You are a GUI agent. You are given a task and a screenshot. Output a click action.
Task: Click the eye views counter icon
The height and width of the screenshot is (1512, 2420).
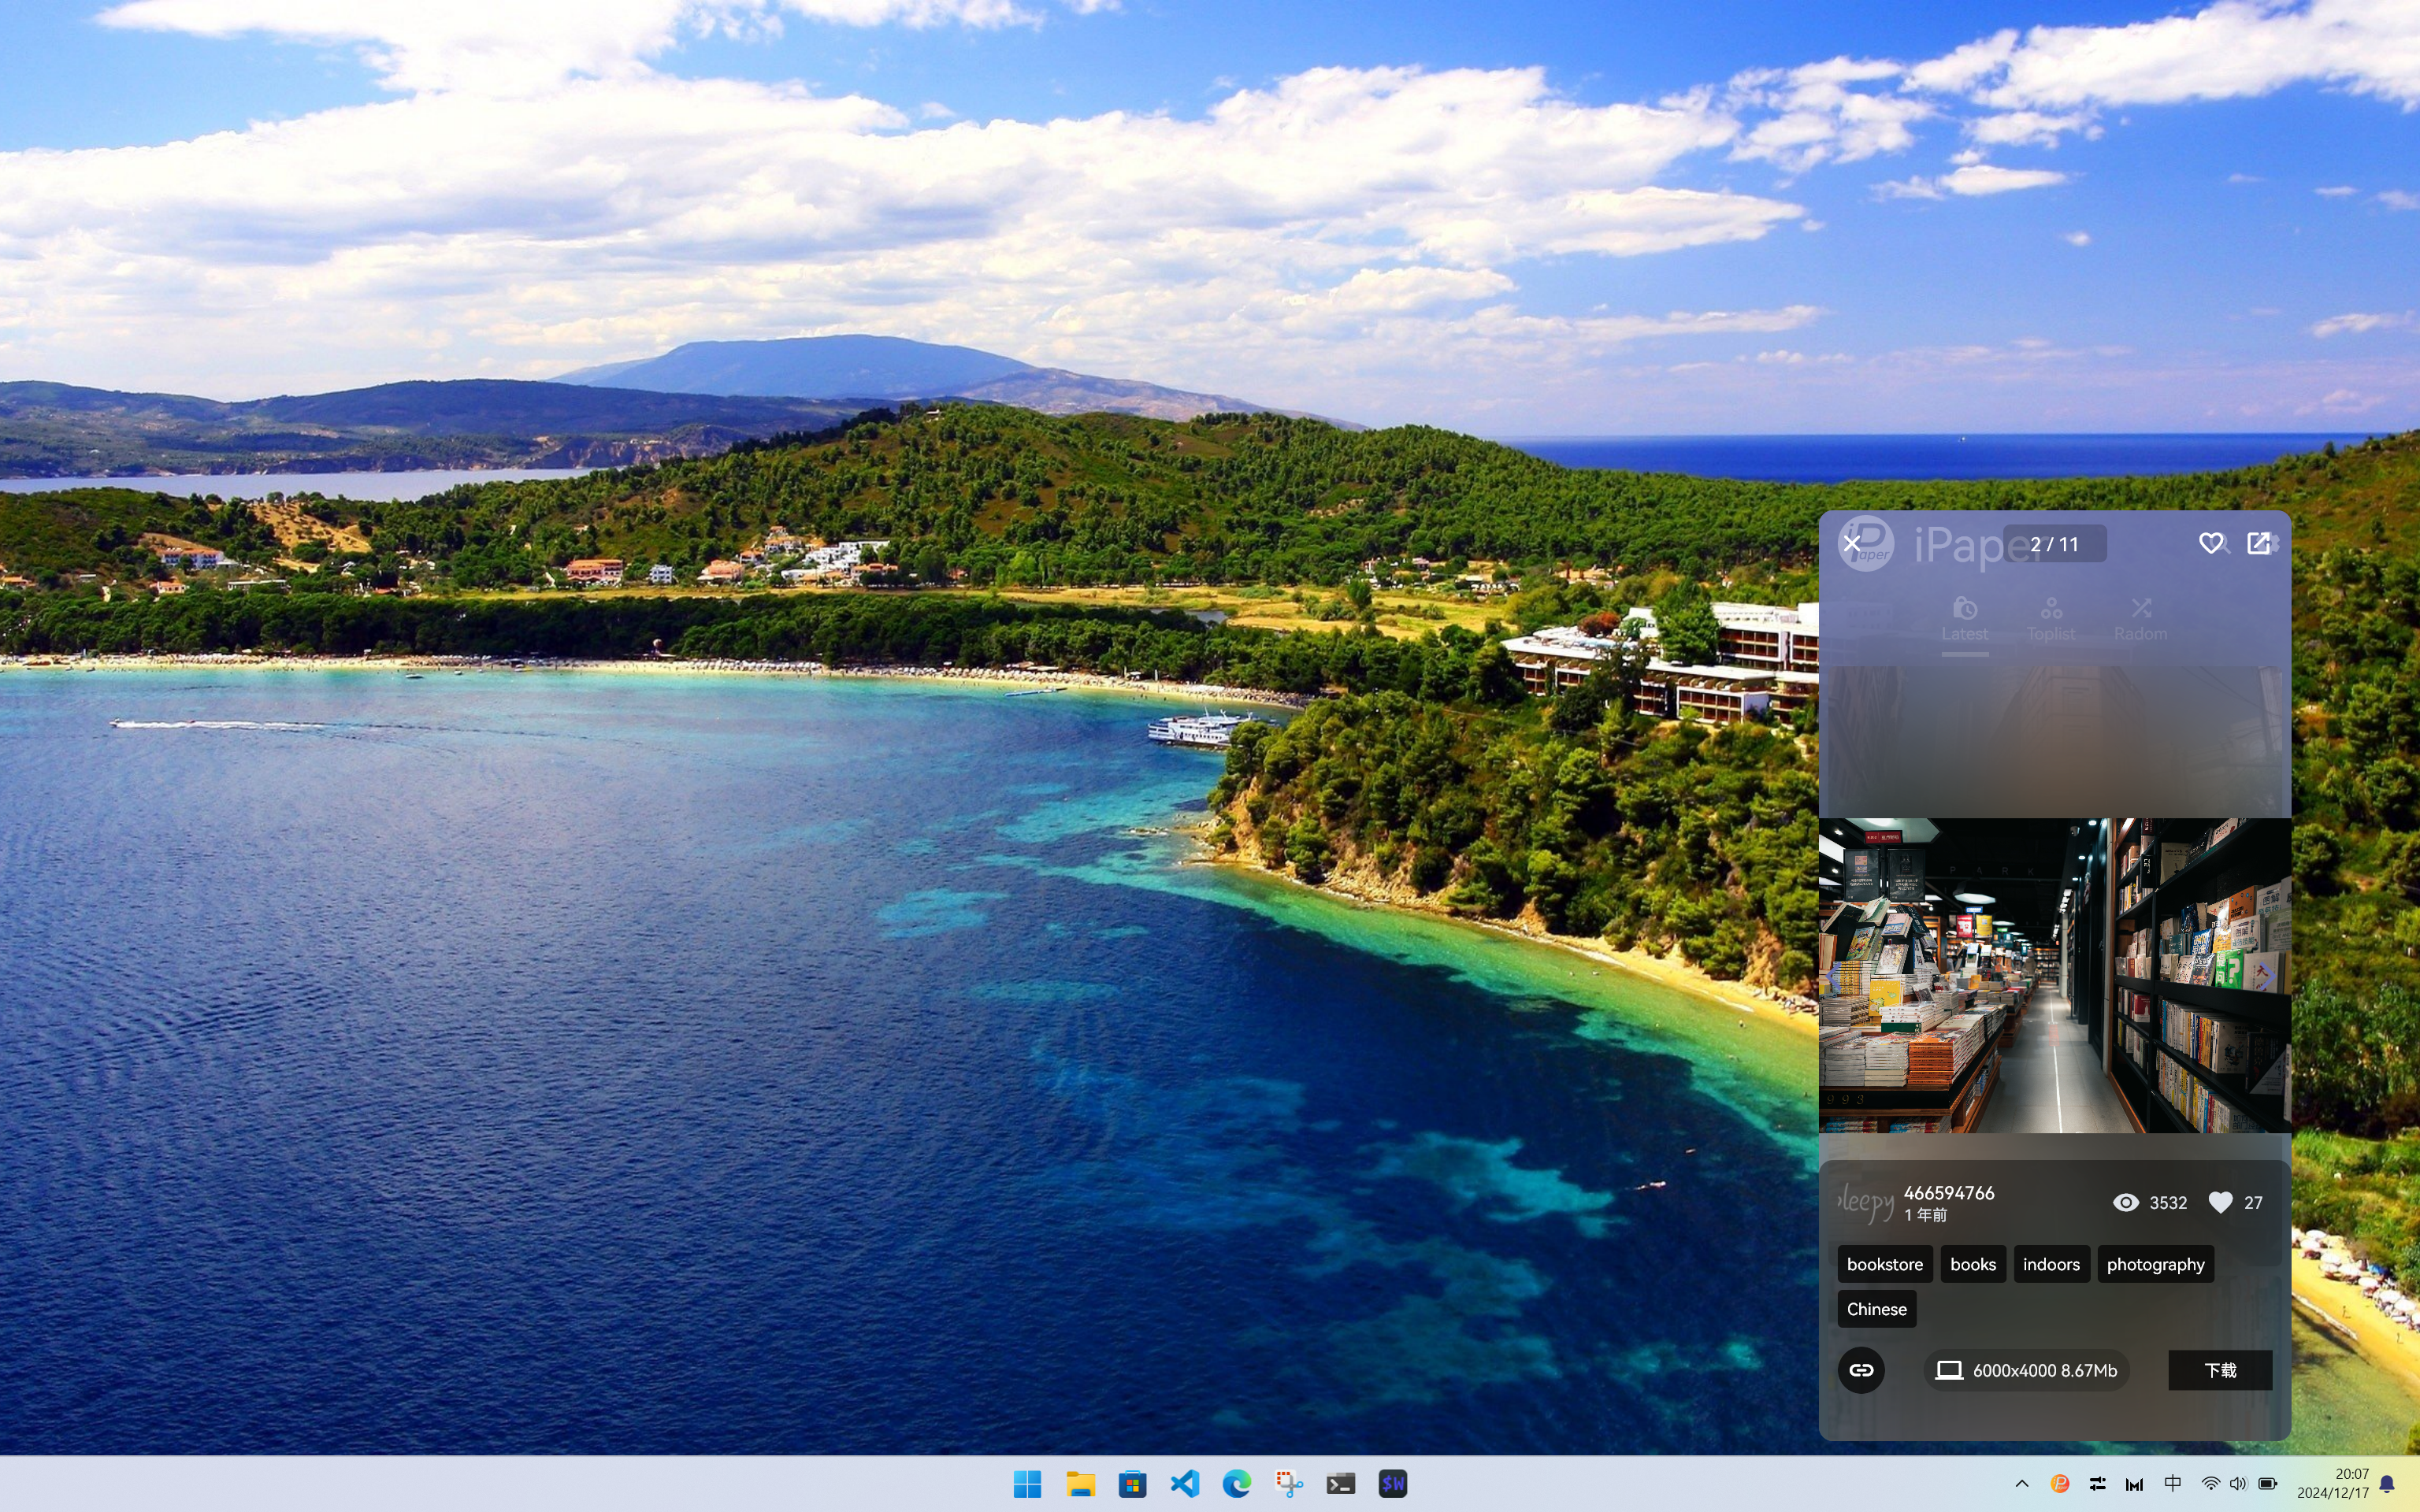2126,1202
